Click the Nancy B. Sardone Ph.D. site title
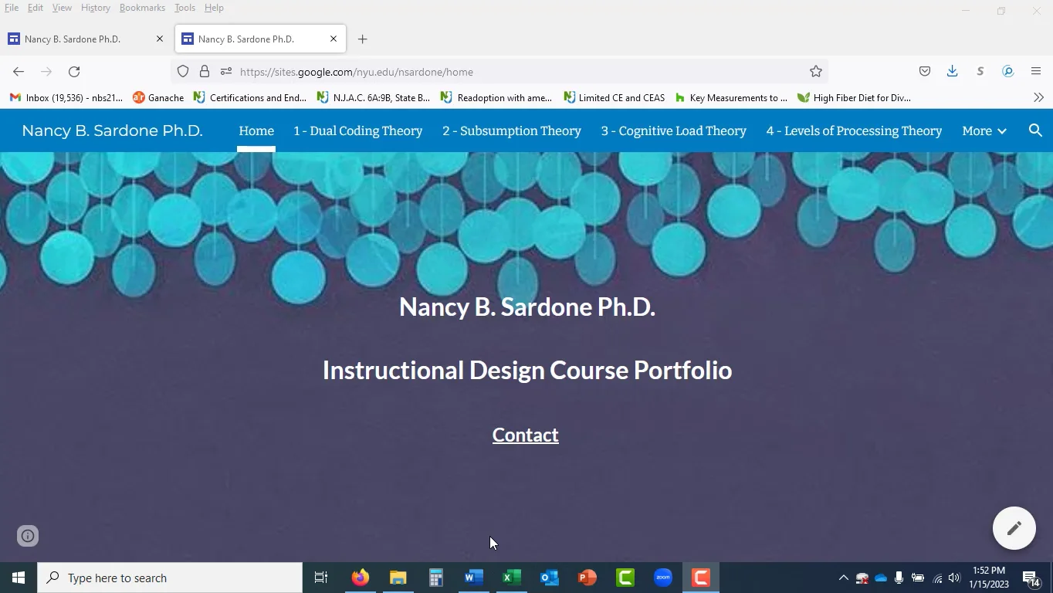Viewport: 1053px width, 593px height. [113, 130]
